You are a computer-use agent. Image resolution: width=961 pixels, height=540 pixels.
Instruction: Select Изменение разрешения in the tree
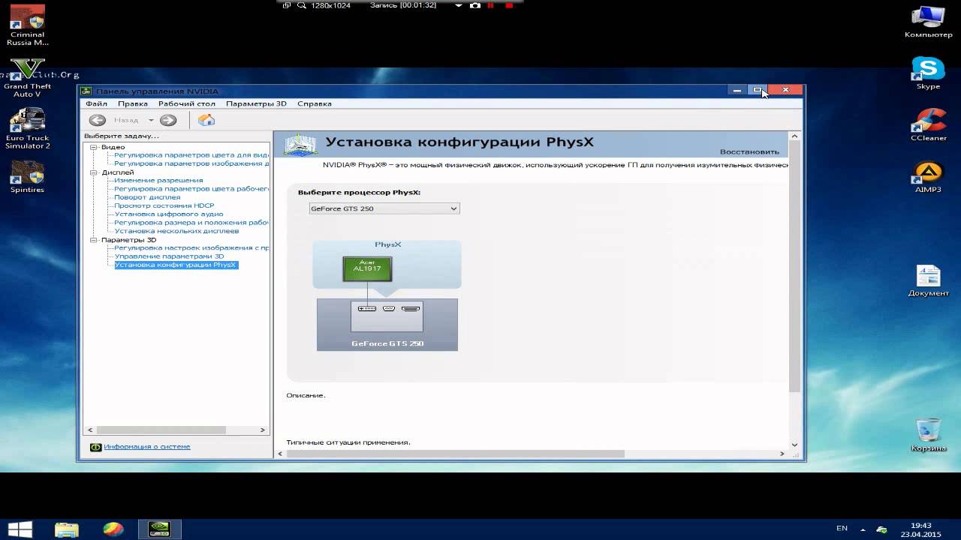coord(158,181)
